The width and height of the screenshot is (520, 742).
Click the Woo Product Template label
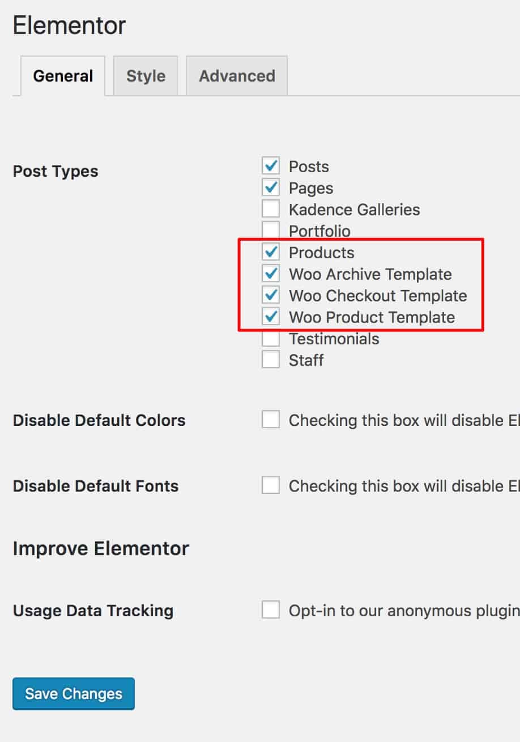pos(372,317)
